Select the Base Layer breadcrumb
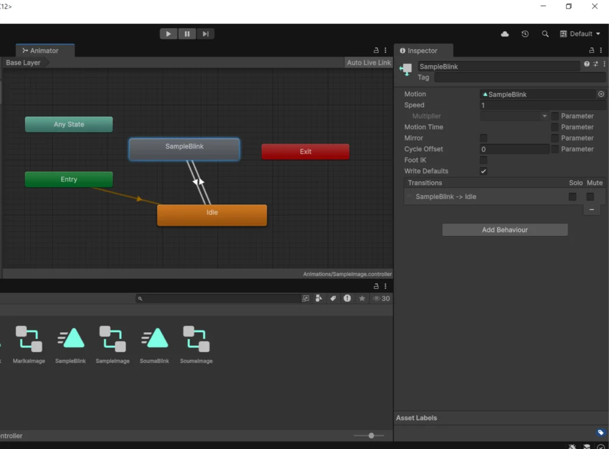Image resolution: width=609 pixels, height=449 pixels. [23, 63]
